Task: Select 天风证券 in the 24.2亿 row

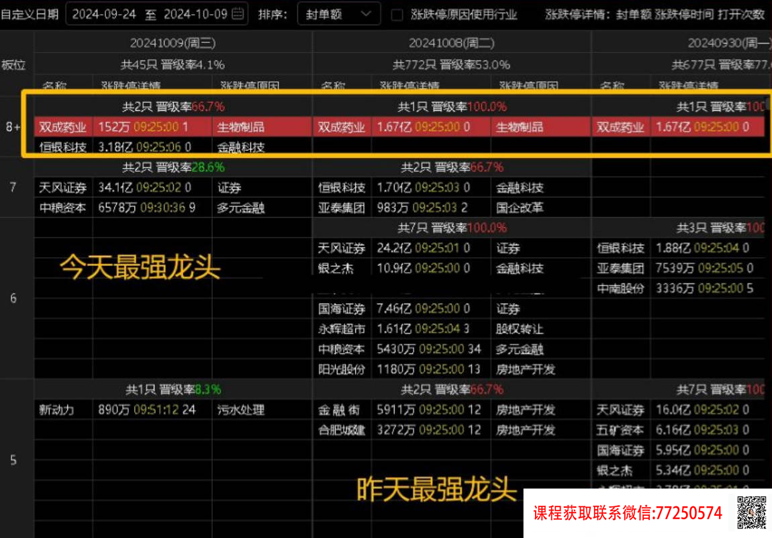Action: pyautogui.click(x=341, y=249)
